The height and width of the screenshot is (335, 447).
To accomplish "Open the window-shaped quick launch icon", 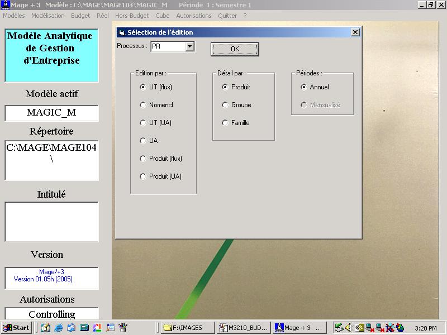I will [x=110, y=328].
